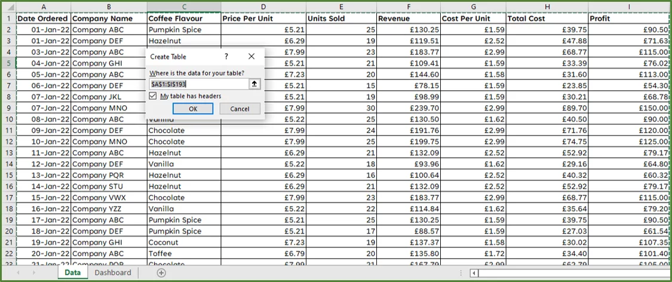This screenshot has width=672, height=282.
Task: Confirm table creation with OK button
Action: [x=193, y=109]
